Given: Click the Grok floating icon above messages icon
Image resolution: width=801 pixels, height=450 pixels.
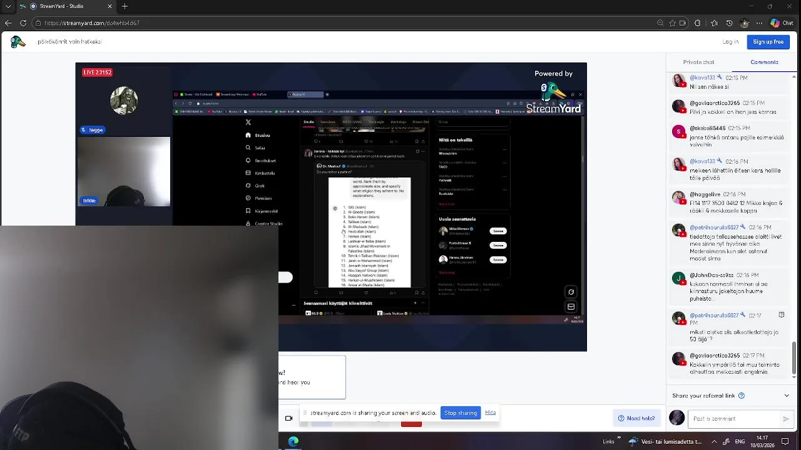Looking at the screenshot, I should pos(571,292).
